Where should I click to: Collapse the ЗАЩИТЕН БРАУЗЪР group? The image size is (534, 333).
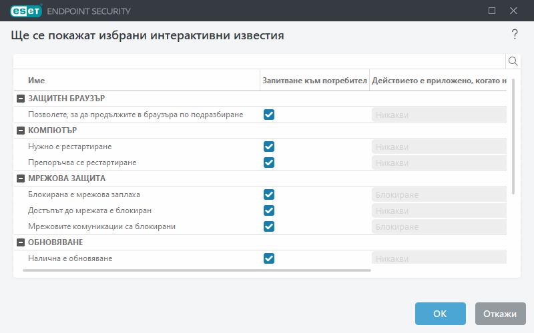pos(21,99)
